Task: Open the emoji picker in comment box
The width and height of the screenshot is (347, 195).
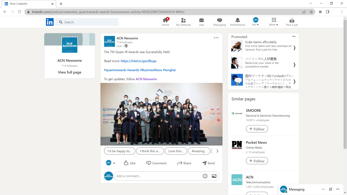Action: point(205,176)
